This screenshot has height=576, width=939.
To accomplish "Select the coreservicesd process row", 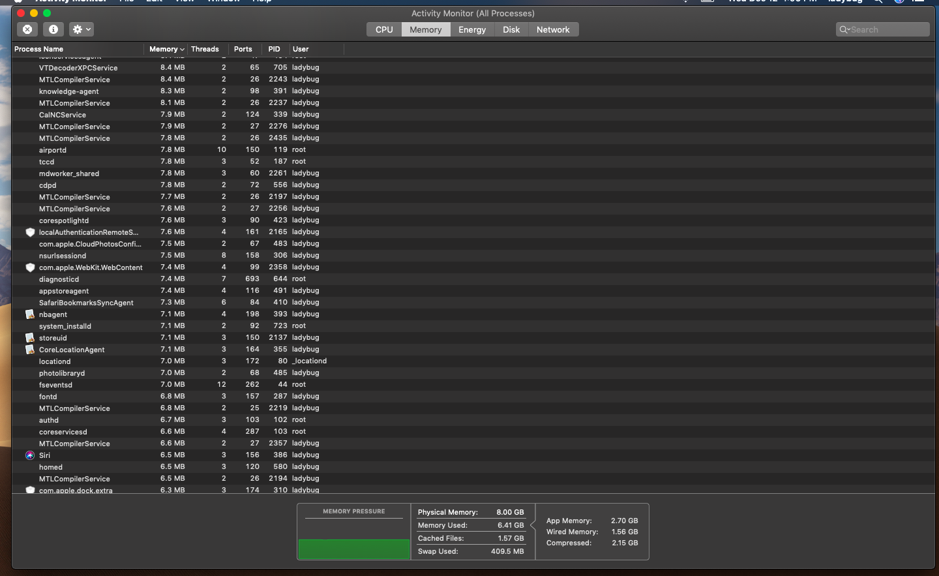I will [473, 432].
